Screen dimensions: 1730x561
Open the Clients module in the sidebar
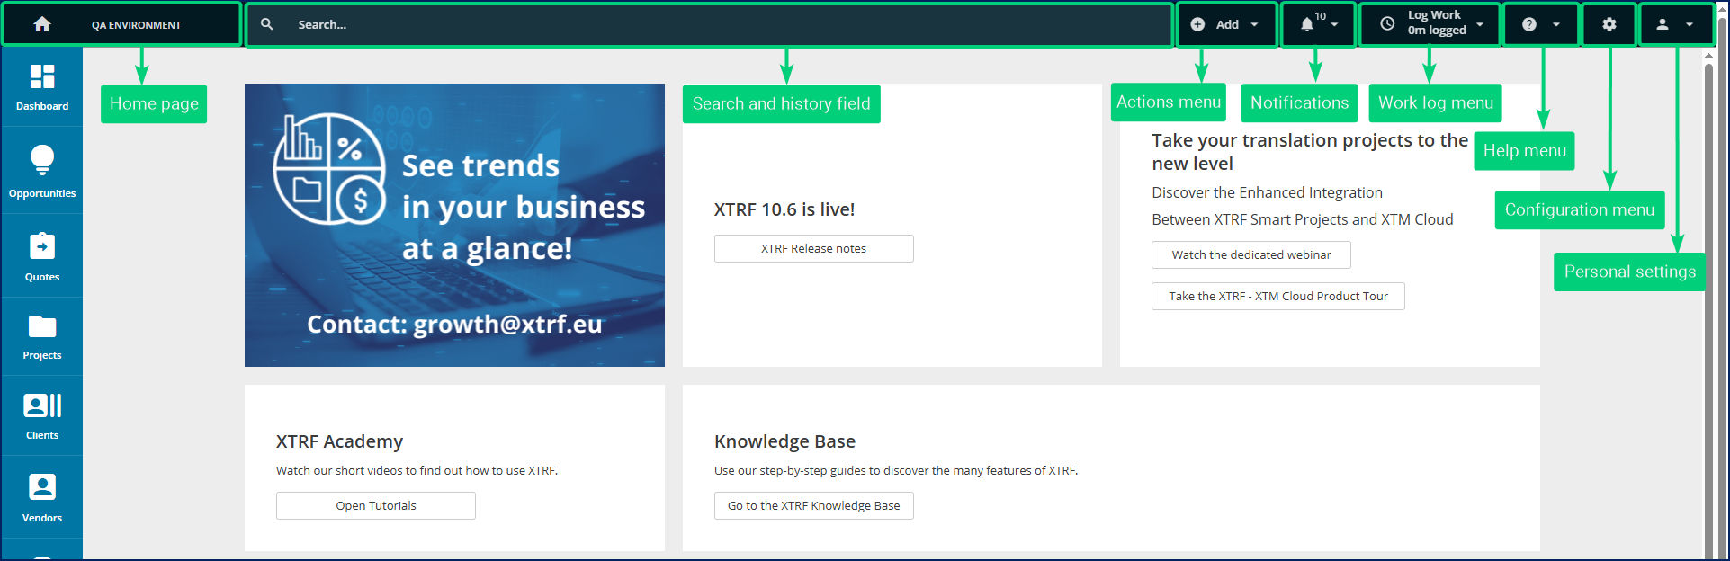(x=42, y=416)
